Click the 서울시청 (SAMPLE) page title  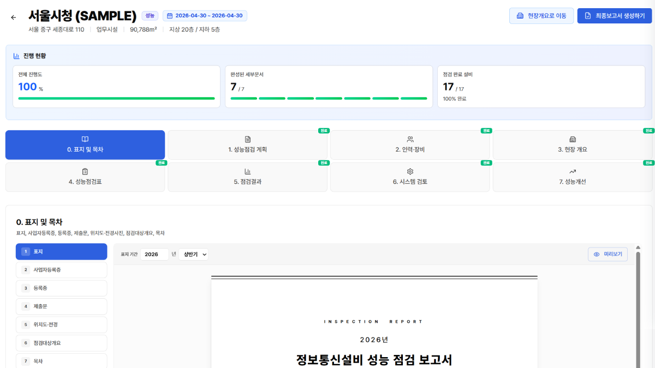(x=82, y=16)
